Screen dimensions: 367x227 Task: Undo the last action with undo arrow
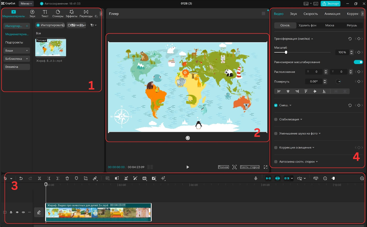21,179
